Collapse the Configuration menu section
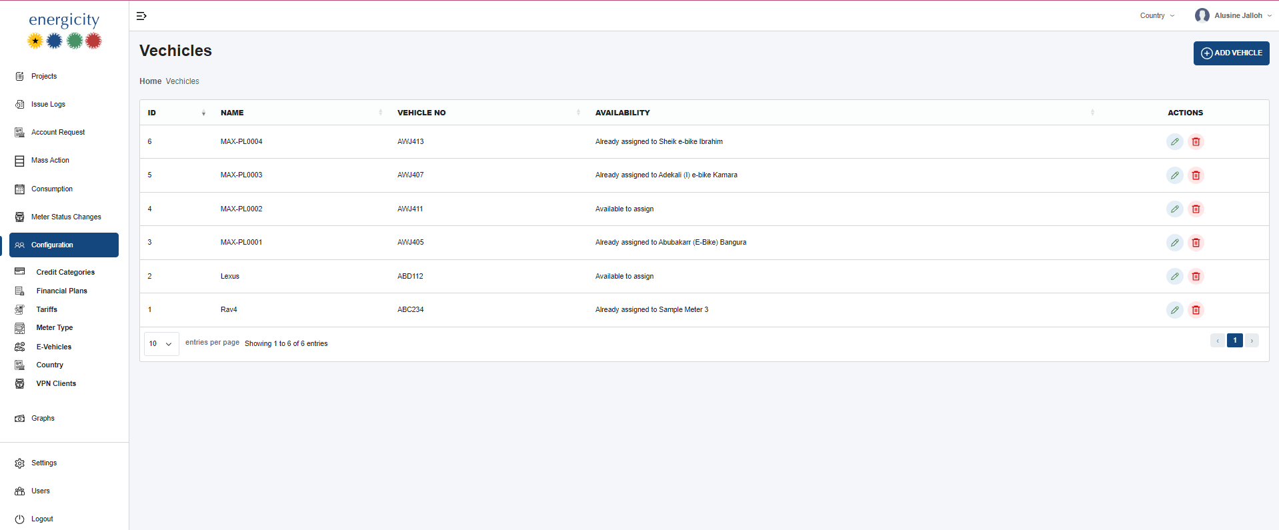Image resolution: width=1279 pixels, height=530 pixels. click(64, 245)
